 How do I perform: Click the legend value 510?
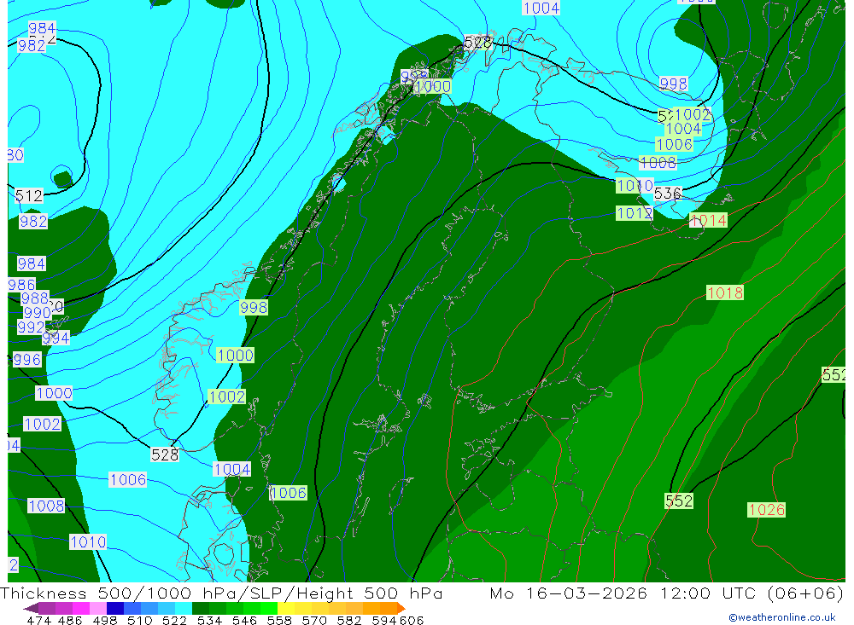click(139, 620)
